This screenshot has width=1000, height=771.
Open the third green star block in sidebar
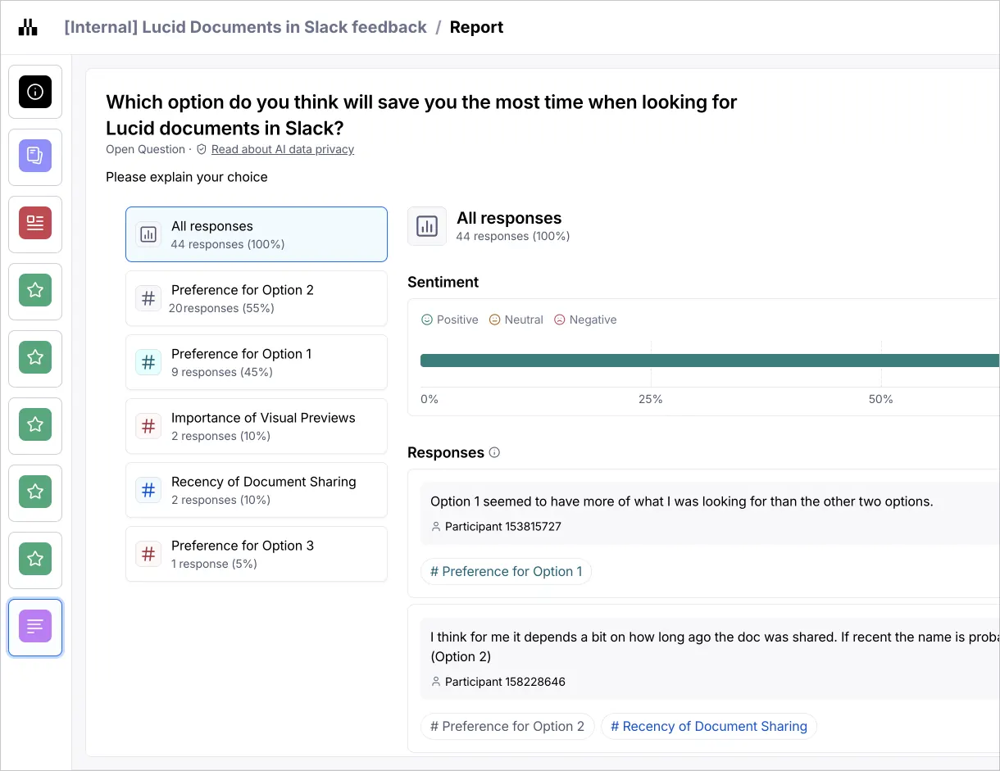click(35, 424)
